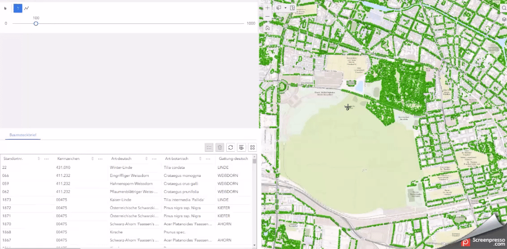Click the slider maximum label 1000
Viewport: 507px width, 249px height.
click(x=251, y=24)
